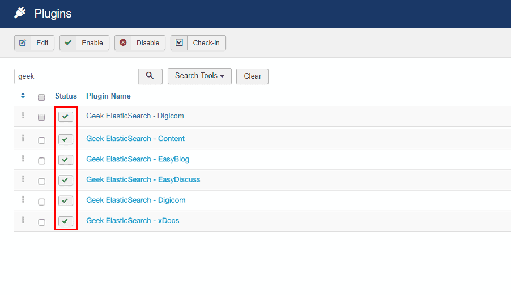Open Geek ElasticSearch - EasyBlog plugin link

pyautogui.click(x=138, y=159)
